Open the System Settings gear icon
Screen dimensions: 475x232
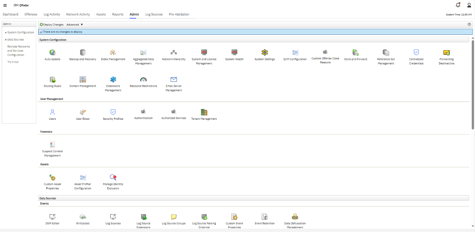tap(264, 53)
